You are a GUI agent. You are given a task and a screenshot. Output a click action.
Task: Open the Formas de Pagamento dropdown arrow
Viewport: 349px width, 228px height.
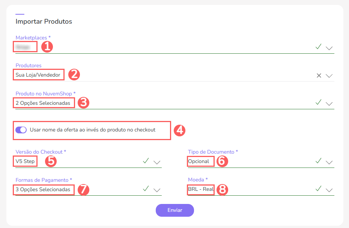157,190
